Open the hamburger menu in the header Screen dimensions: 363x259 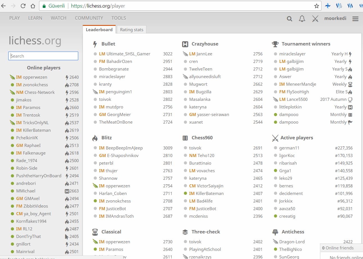(x=355, y=19)
